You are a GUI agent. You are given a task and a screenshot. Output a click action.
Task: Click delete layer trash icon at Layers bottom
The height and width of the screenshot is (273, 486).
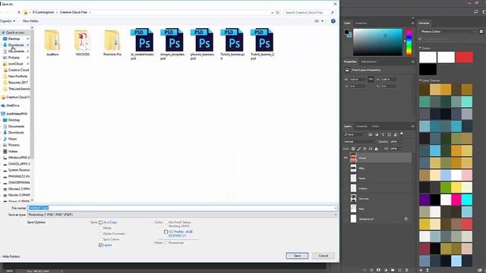click(407, 270)
